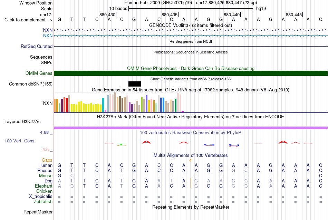
Task: Open 'Short Genetic Variants from dbSNP release 155'
Action: click(191, 79)
